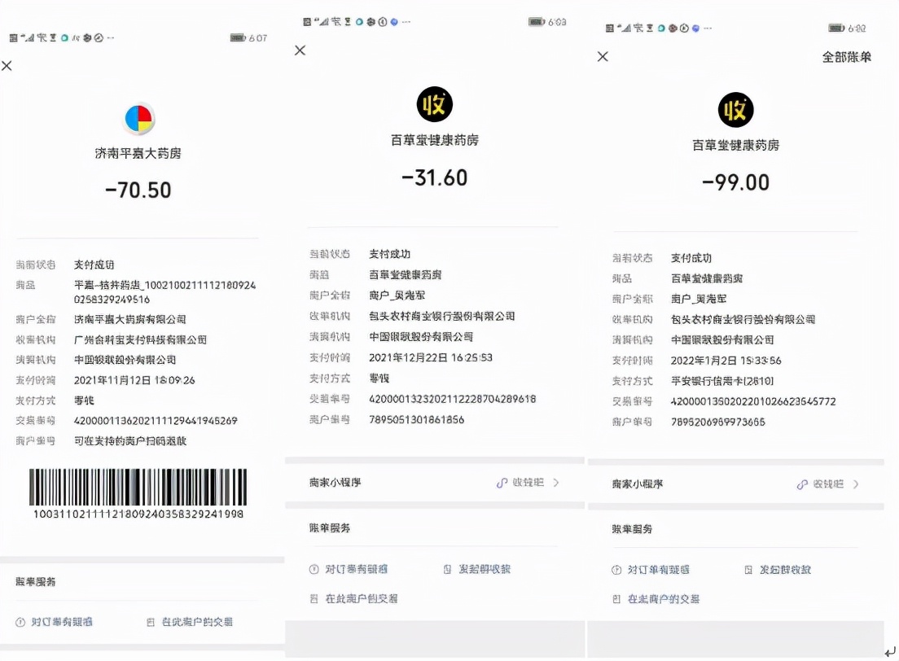Select 广州合利宝支付科技有限公司 text
This screenshot has width=899, height=661.
(x=140, y=340)
